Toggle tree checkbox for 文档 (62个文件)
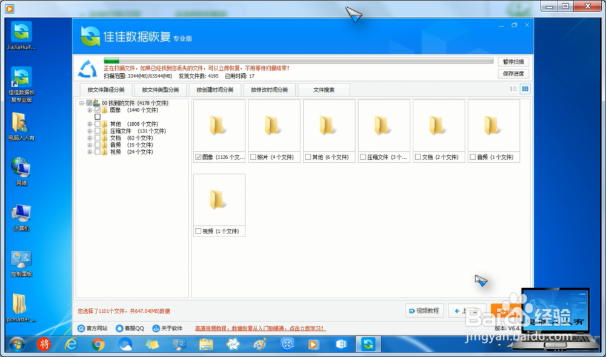 point(98,138)
